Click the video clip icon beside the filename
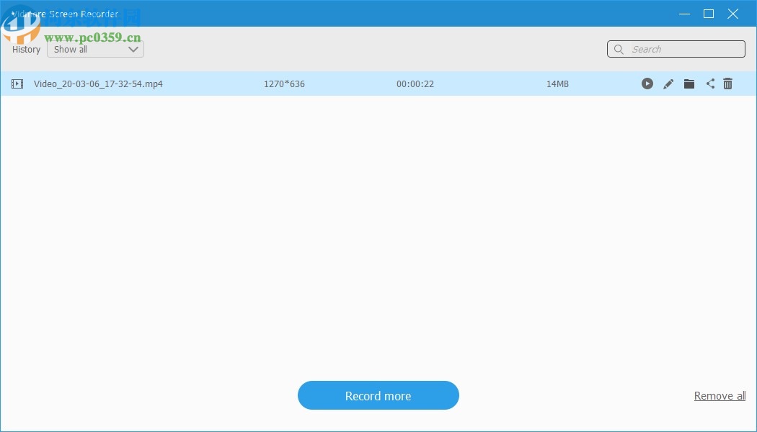Image resolution: width=757 pixels, height=432 pixels. 17,84
